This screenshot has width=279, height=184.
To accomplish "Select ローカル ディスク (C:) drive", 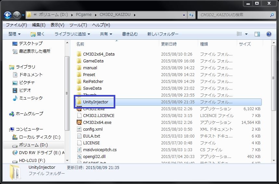I will (x=36, y=137).
